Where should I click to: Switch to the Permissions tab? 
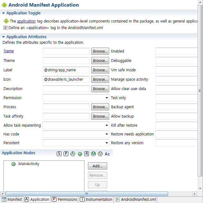click(65, 200)
